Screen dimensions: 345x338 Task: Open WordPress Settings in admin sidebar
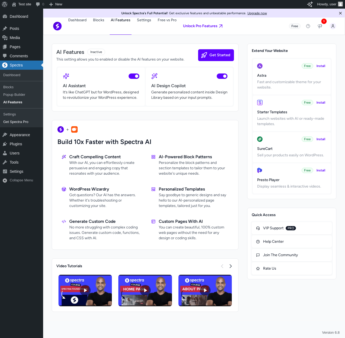point(22,171)
